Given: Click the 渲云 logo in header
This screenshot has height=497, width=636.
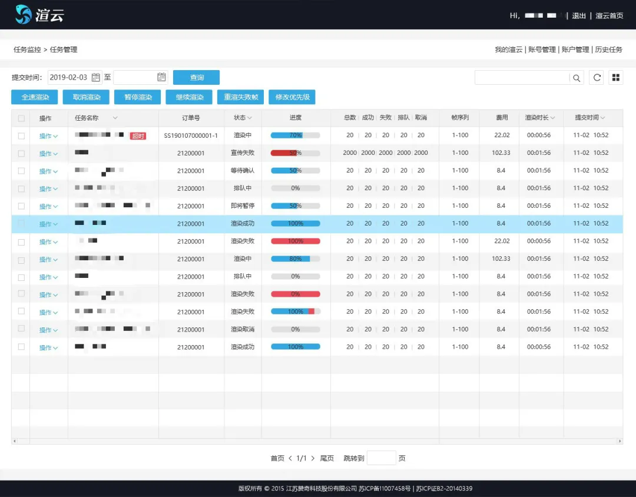Looking at the screenshot, I should (39, 15).
